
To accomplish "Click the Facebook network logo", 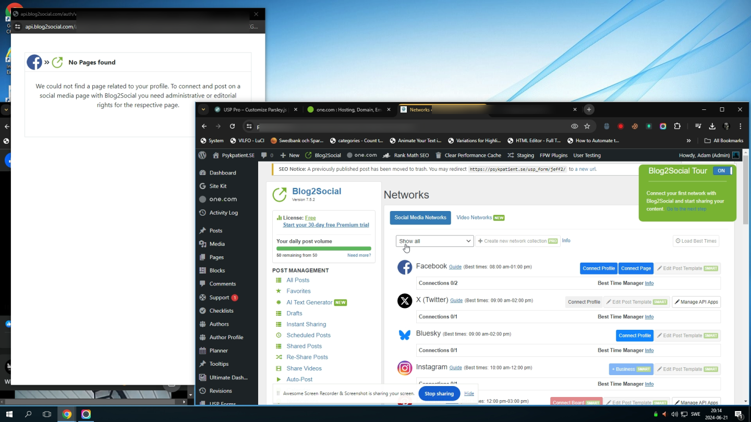I will 405,267.
